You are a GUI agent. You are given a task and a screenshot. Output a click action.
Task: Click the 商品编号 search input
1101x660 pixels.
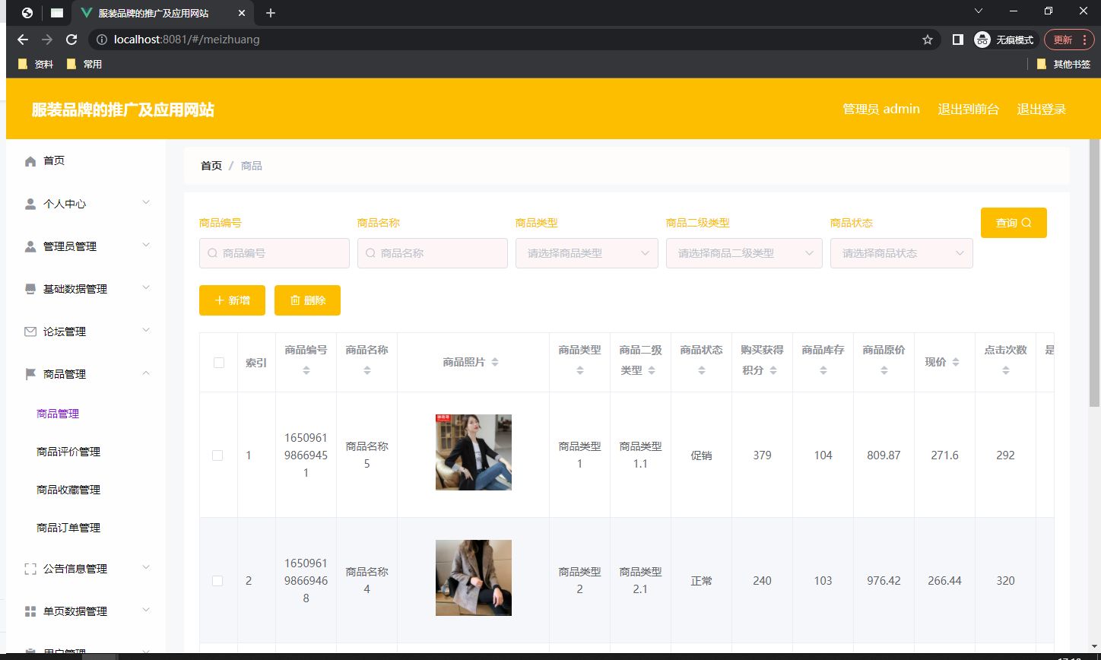click(x=274, y=253)
